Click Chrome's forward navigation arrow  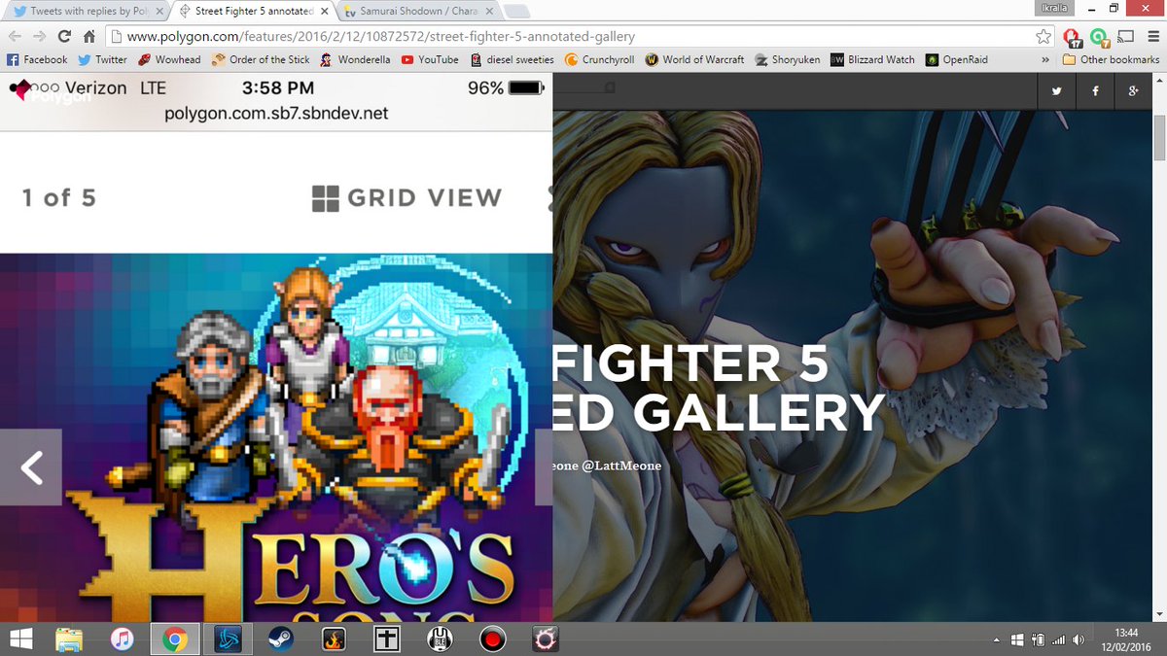[x=39, y=37]
